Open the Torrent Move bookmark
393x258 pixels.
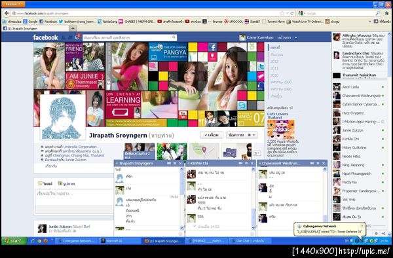coord(273,22)
